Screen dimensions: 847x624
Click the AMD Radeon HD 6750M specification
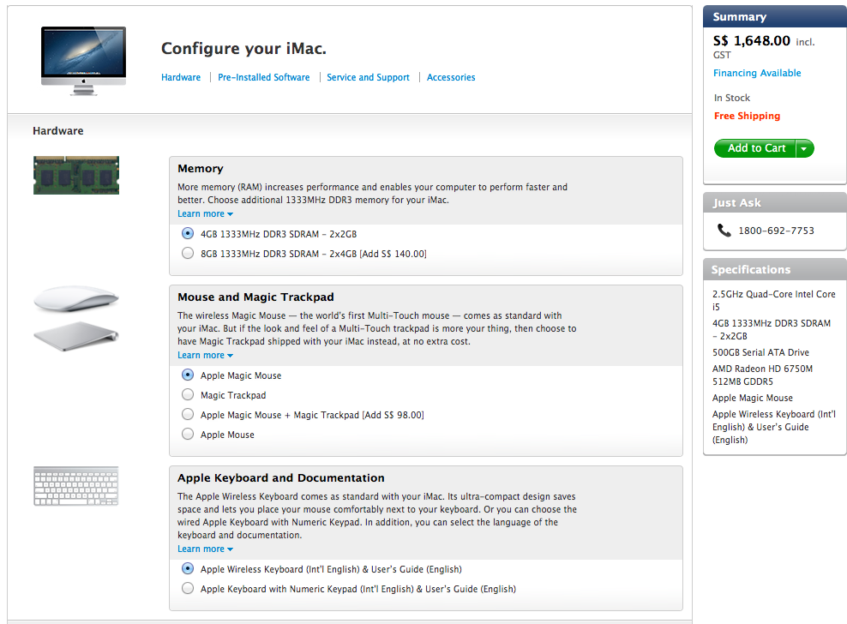762,375
